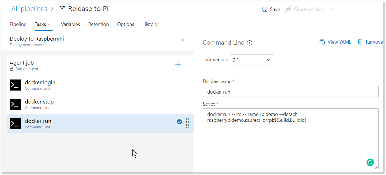Navigate to All pipelines breadcrumb link

pos(29,8)
